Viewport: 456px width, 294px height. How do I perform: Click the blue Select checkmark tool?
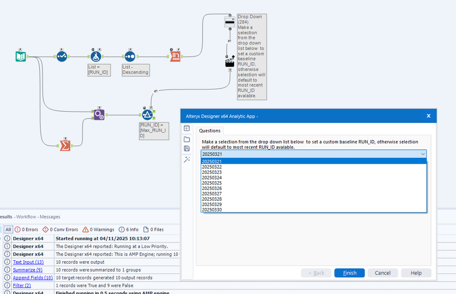pos(62,57)
